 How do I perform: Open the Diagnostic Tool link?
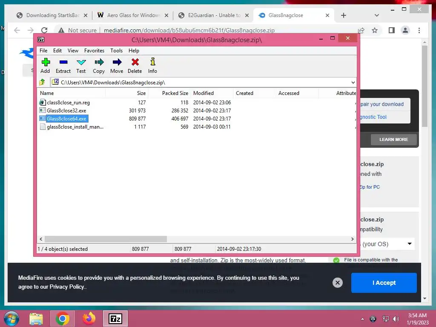pyautogui.click(x=373, y=117)
